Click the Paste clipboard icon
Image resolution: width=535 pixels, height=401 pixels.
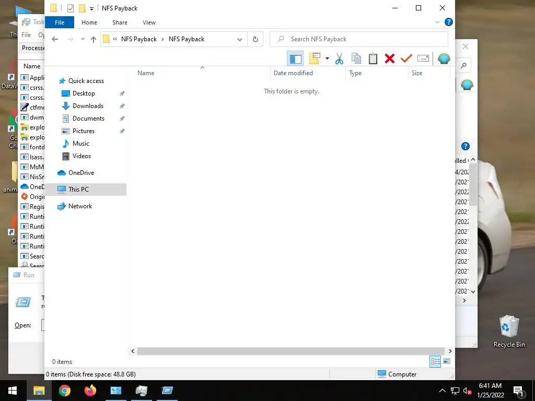[373, 58]
